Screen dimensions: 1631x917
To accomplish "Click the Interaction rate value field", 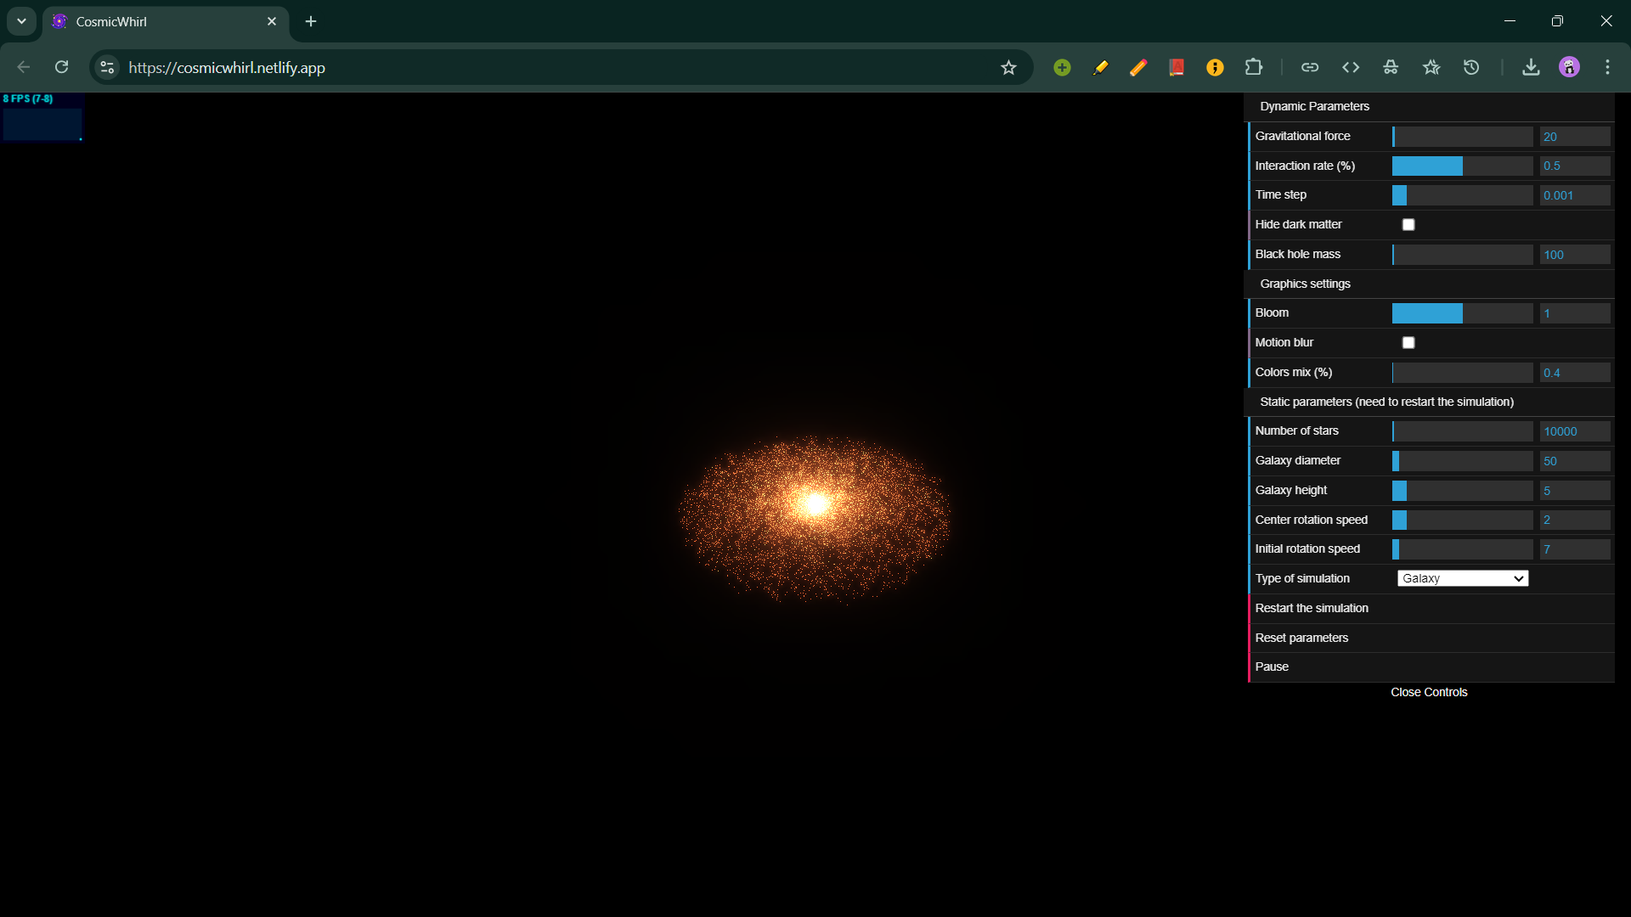I will (x=1575, y=166).
